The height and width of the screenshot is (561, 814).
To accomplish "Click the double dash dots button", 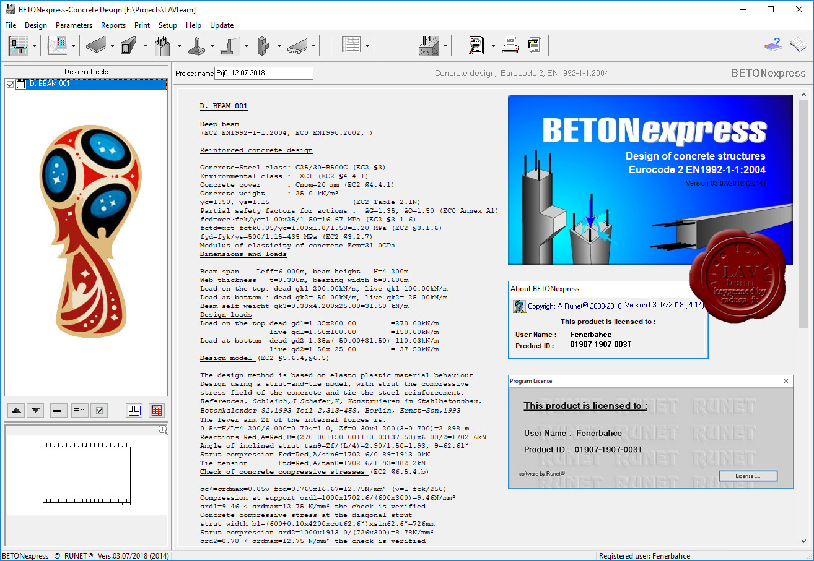I will (79, 410).
